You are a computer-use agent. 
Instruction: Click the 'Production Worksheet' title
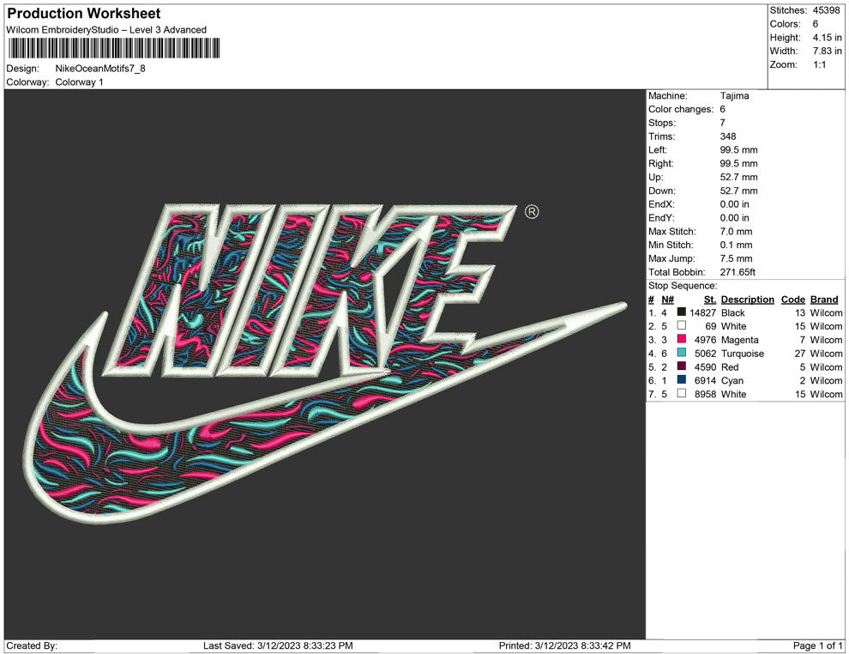pos(84,14)
